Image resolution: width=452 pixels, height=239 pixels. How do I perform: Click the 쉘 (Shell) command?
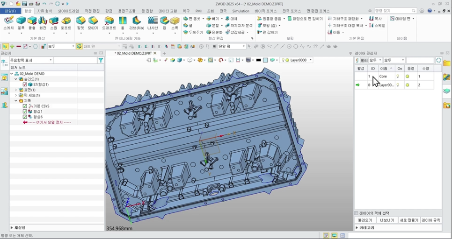(188, 25)
